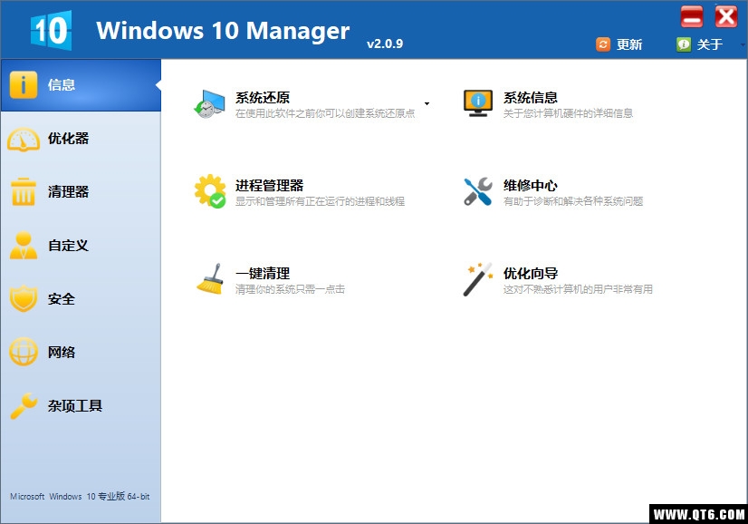748x524 pixels.
Task: Click the 一键清理 broom icon
Action: [x=210, y=279]
